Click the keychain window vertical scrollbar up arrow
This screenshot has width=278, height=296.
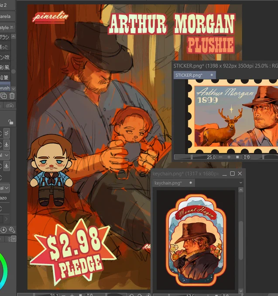click(x=241, y=190)
